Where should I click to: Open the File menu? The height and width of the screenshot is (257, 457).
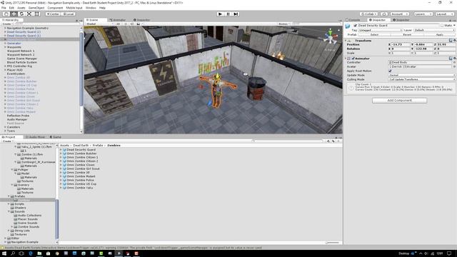click(x=4, y=8)
